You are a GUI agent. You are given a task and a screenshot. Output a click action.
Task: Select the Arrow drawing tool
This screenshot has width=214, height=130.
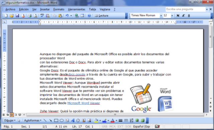50,120
